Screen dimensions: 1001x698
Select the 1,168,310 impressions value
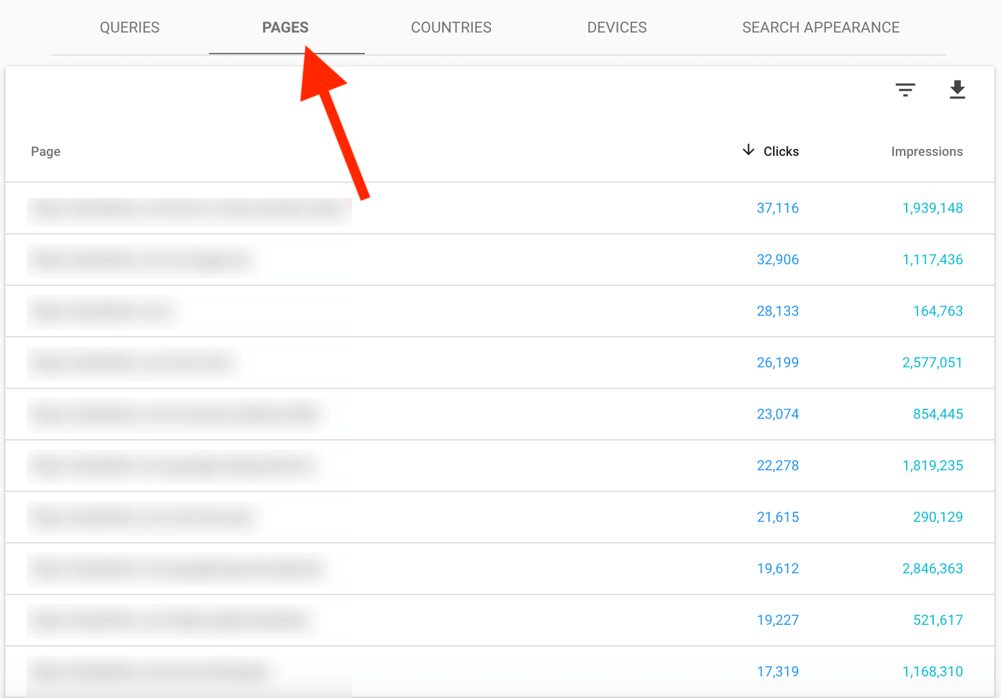pyautogui.click(x=933, y=672)
